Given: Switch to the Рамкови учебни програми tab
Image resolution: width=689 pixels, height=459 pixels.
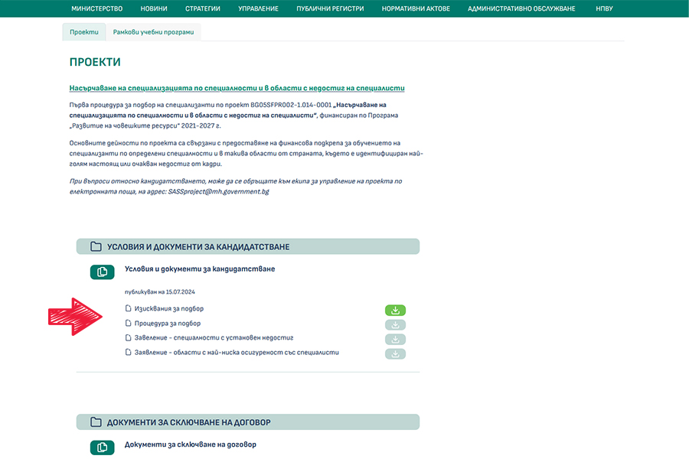Looking at the screenshot, I should pos(153,32).
